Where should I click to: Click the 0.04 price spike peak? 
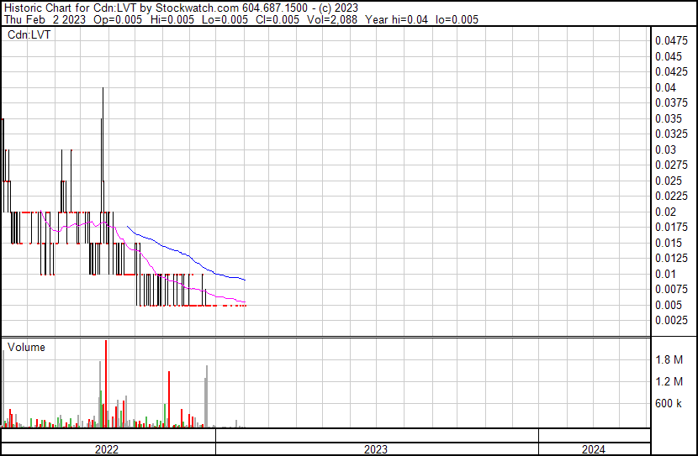pos(103,88)
